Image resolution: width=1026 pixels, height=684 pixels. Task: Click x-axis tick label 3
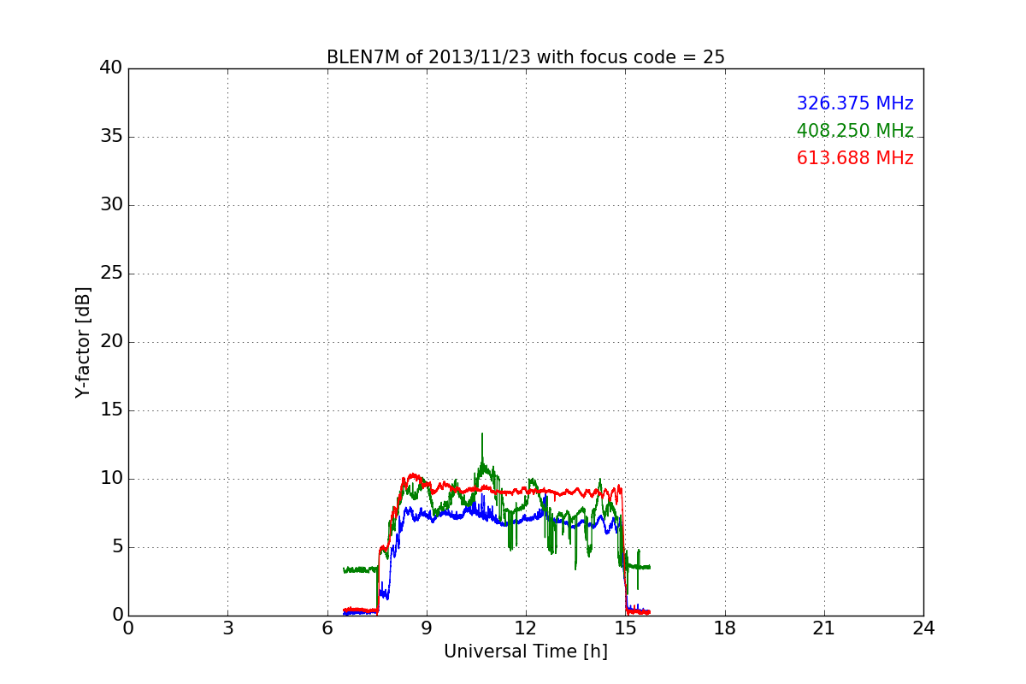coord(227,628)
